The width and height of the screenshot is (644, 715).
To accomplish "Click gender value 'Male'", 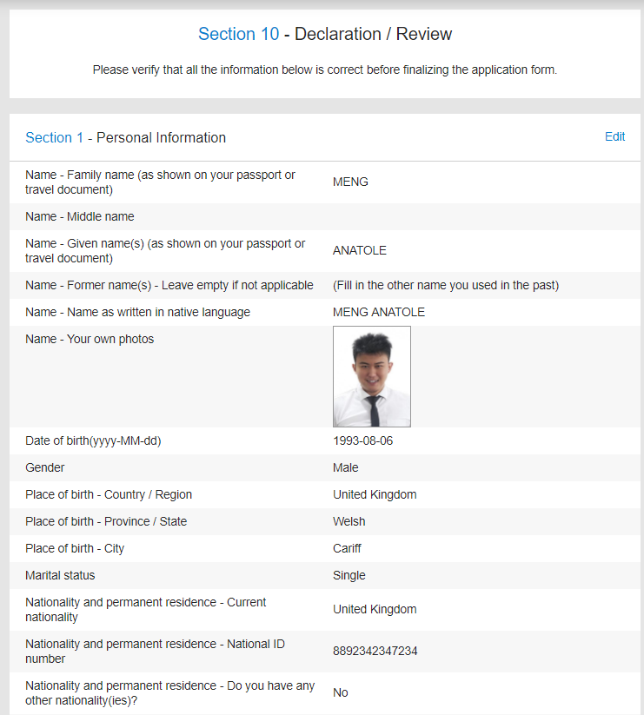I will click(345, 468).
